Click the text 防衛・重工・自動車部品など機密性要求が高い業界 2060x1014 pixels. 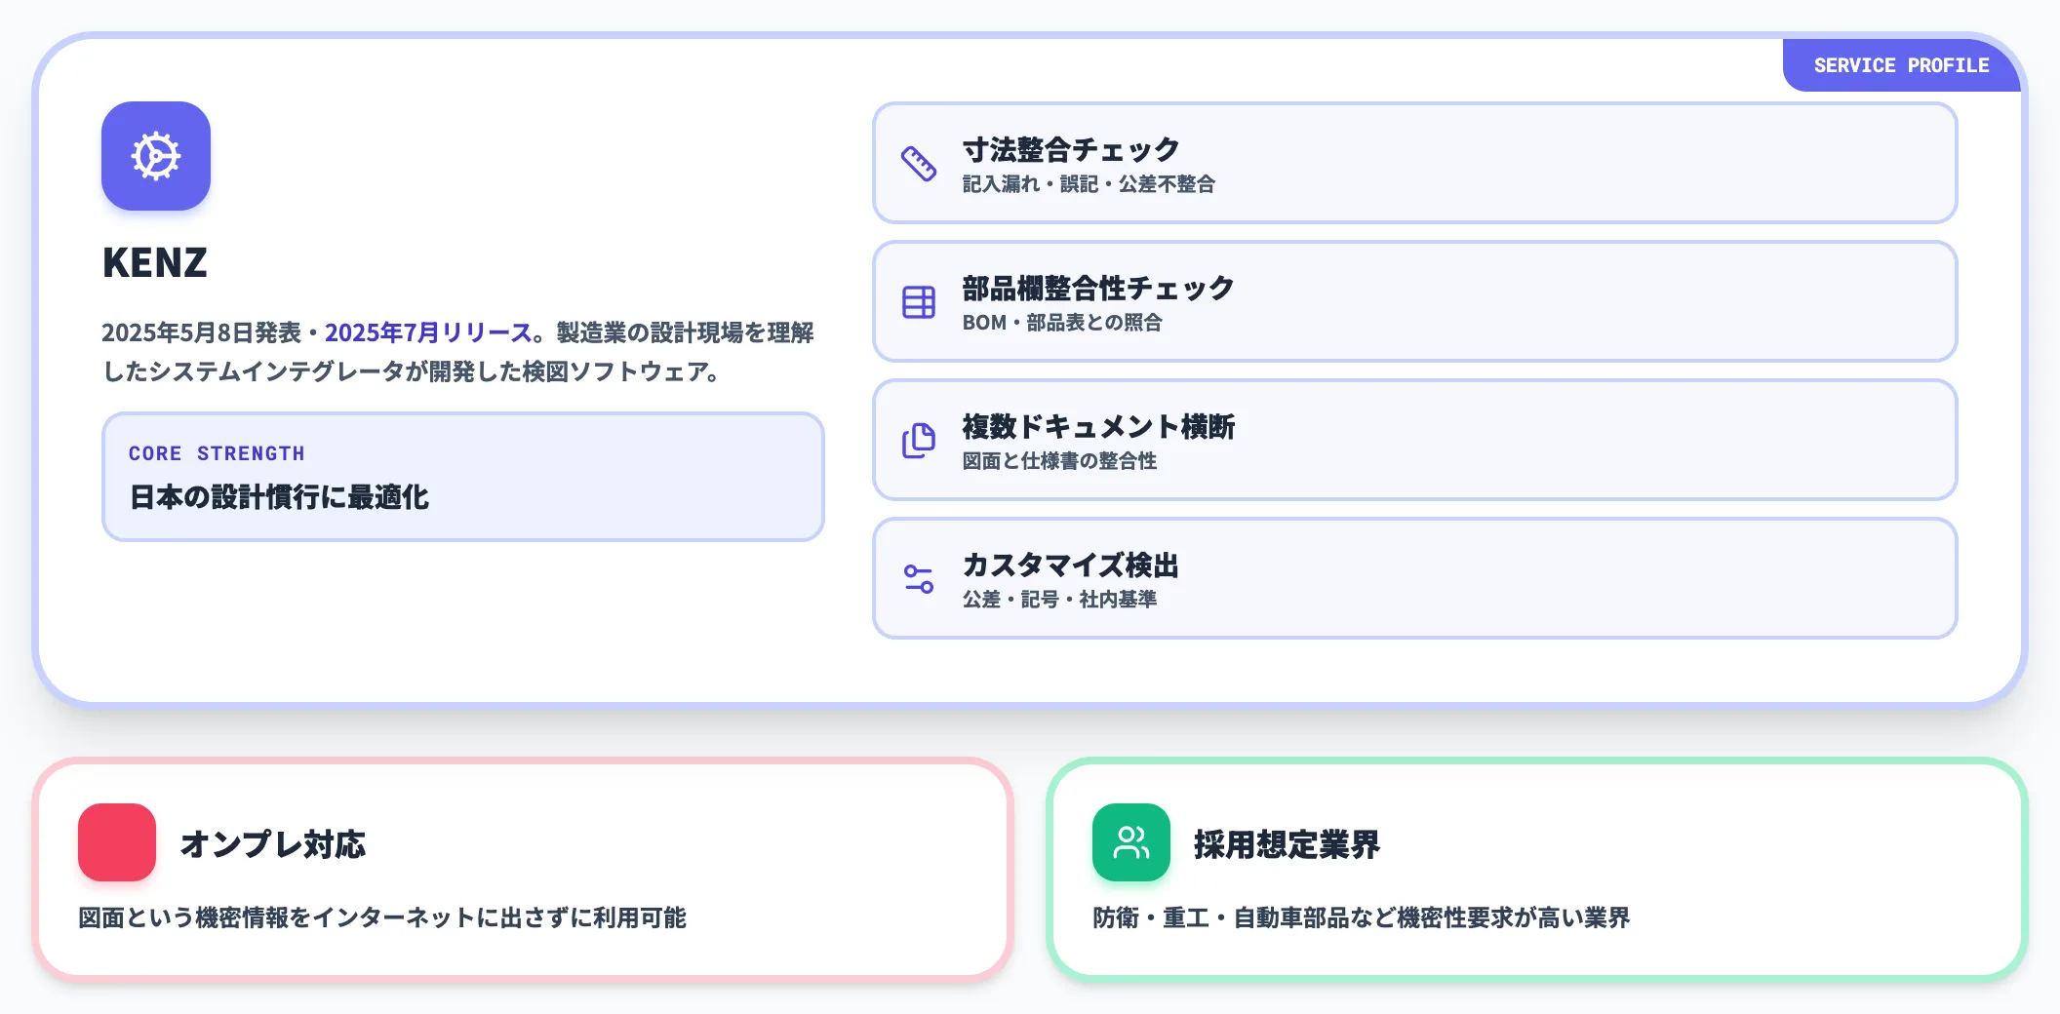(x=1362, y=917)
